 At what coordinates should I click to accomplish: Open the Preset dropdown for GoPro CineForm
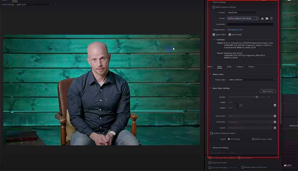[x=242, y=18]
